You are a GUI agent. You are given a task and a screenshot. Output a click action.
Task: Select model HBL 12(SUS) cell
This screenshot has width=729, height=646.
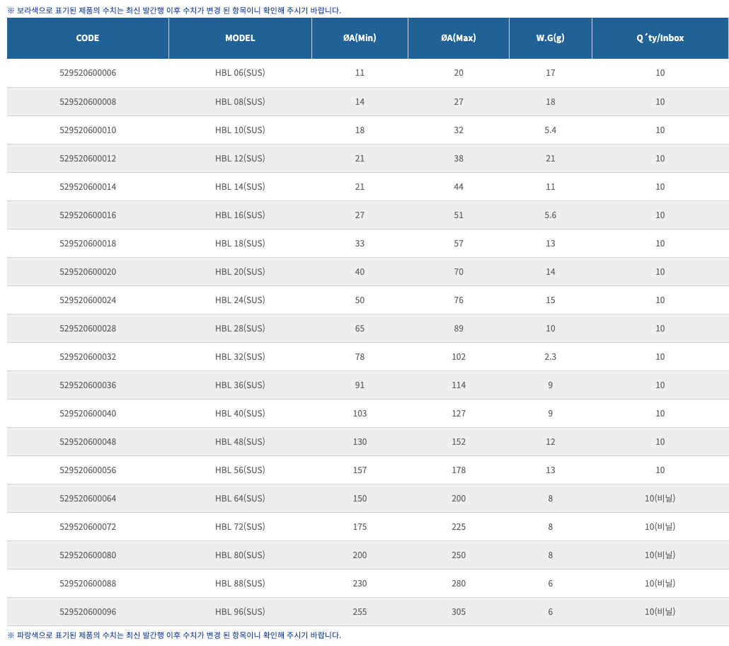pos(240,159)
